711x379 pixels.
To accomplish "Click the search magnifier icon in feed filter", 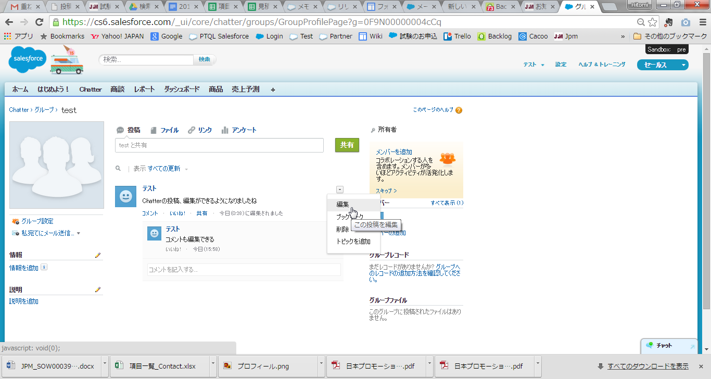I will tap(119, 169).
